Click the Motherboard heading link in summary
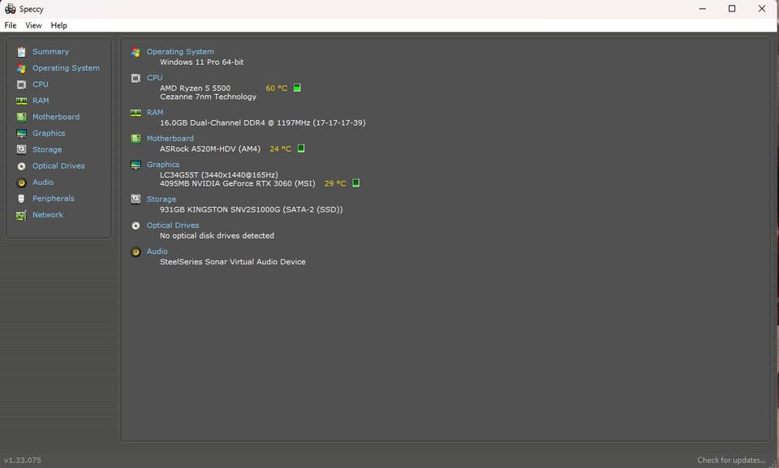 coord(170,139)
